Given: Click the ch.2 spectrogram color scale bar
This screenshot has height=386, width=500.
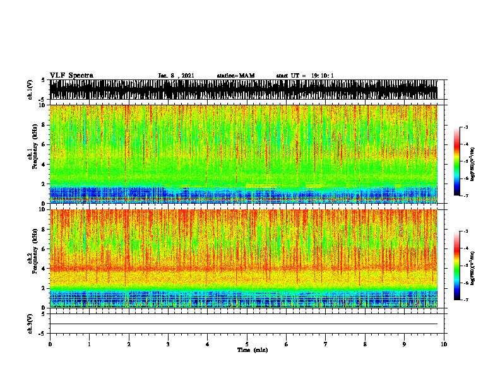Looking at the screenshot, I should (456, 266).
